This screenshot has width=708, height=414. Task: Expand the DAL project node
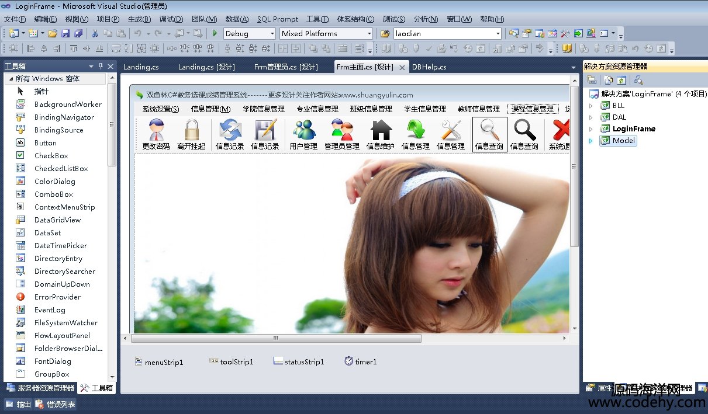590,117
